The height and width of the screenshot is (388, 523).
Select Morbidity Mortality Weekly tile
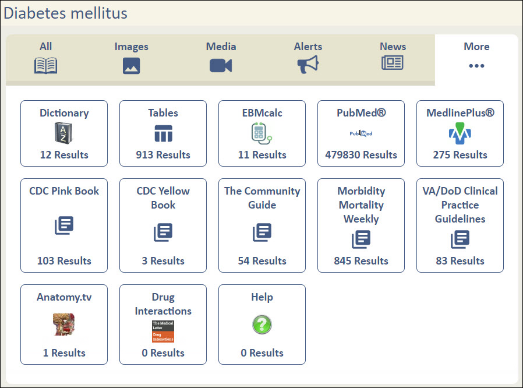click(x=361, y=225)
